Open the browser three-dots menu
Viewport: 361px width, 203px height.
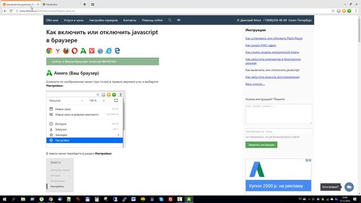(356, 11)
